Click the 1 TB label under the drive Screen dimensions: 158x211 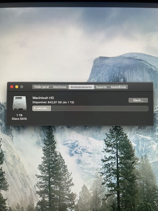click(x=19, y=115)
